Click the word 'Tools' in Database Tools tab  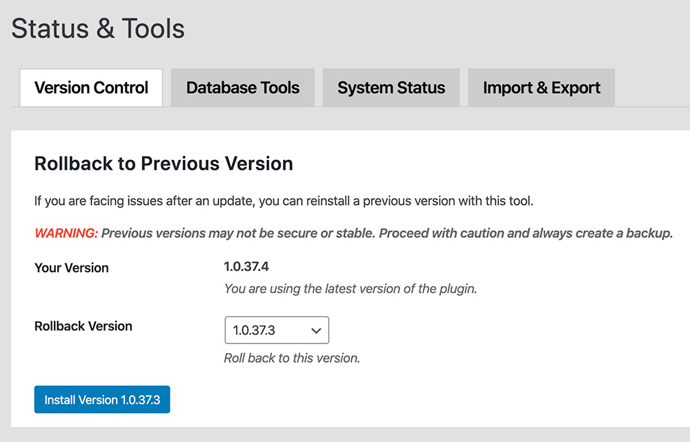point(279,88)
